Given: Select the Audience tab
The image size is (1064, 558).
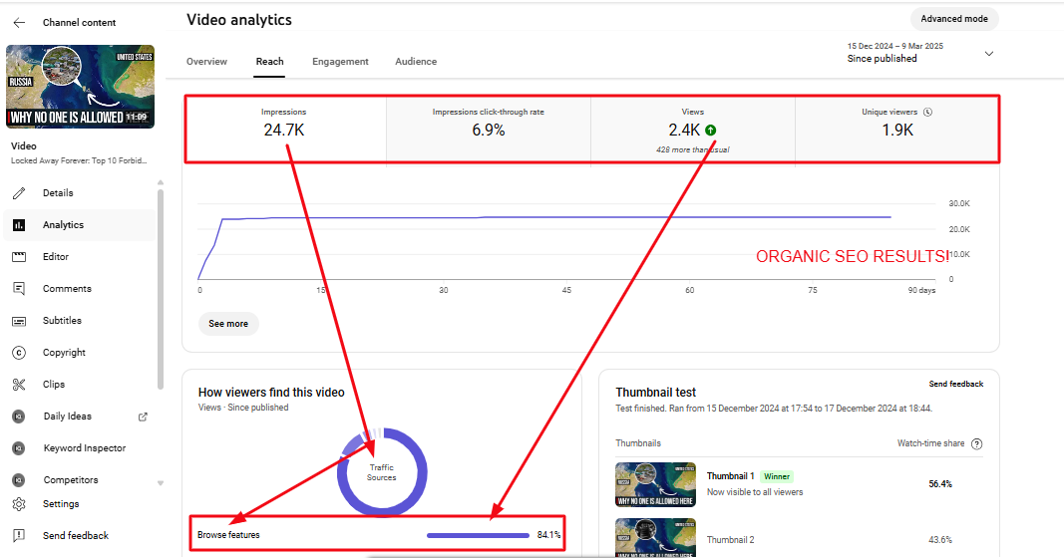Looking at the screenshot, I should click(x=416, y=62).
